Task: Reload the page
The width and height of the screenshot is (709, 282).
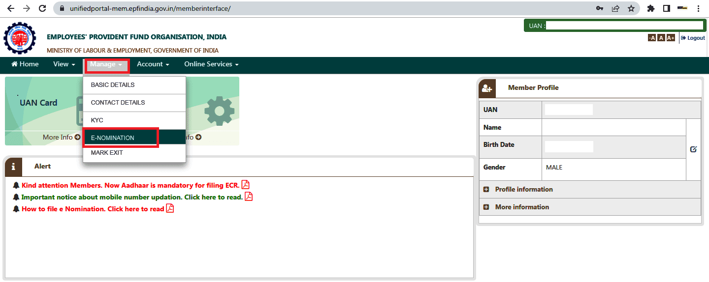Action: click(x=42, y=8)
